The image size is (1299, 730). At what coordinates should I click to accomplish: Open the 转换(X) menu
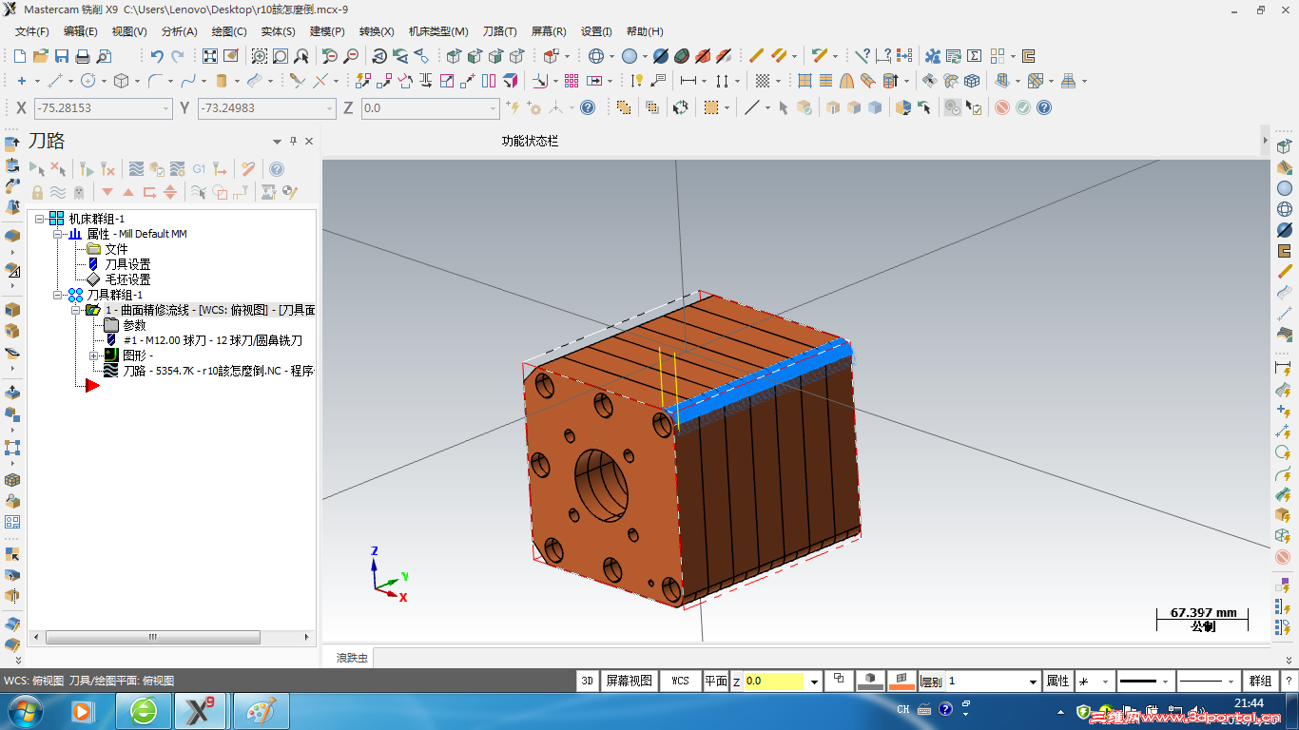[x=377, y=31]
